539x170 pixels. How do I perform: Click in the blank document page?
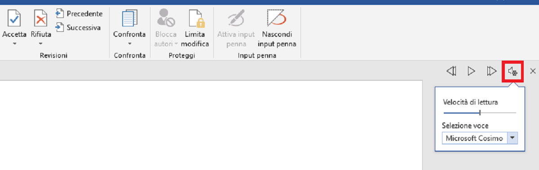[211, 126]
